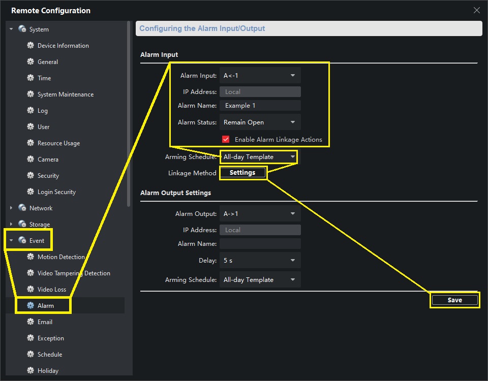
Task: Open the Alarm Input dropdown
Action: (x=260, y=76)
